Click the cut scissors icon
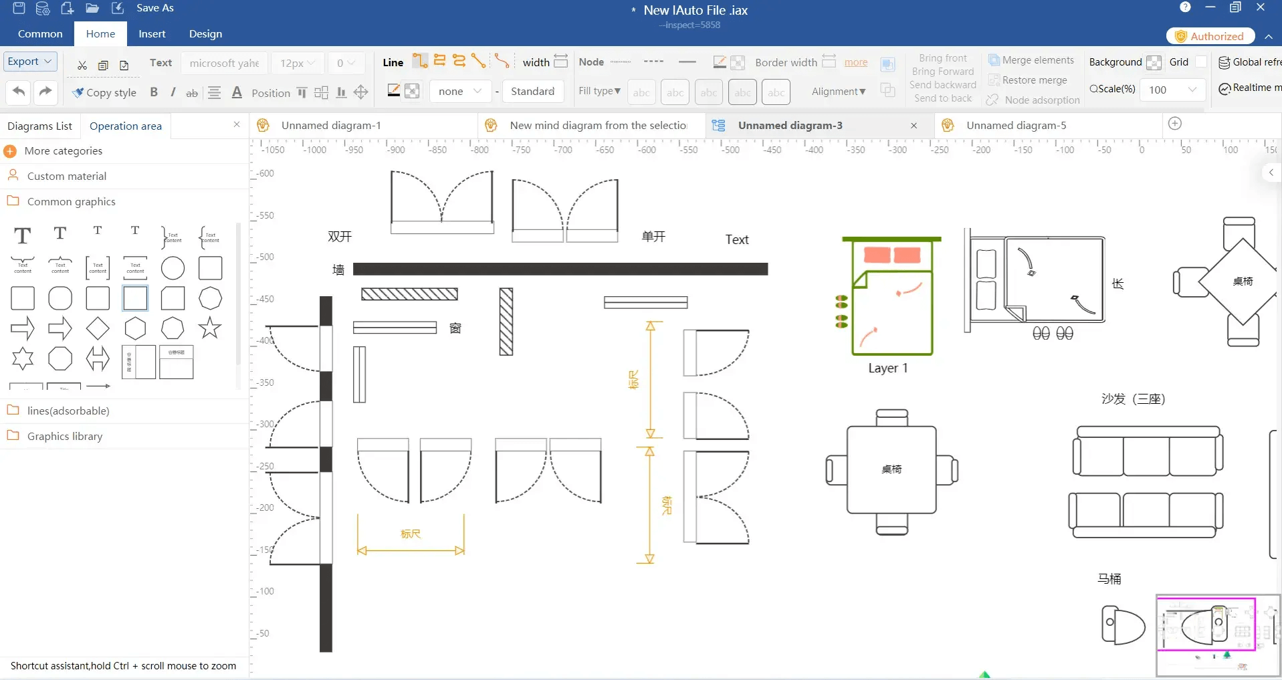This screenshot has width=1282, height=680. click(82, 65)
